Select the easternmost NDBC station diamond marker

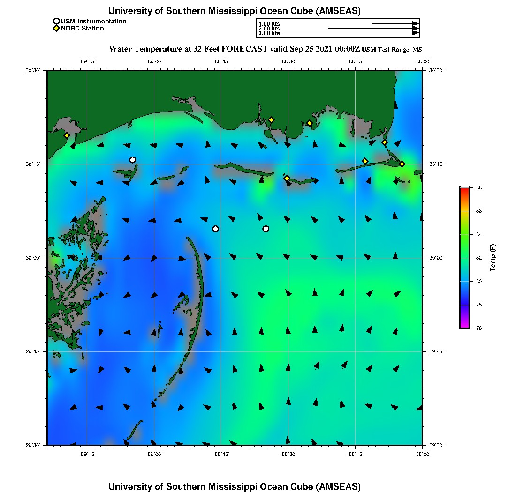click(402, 164)
